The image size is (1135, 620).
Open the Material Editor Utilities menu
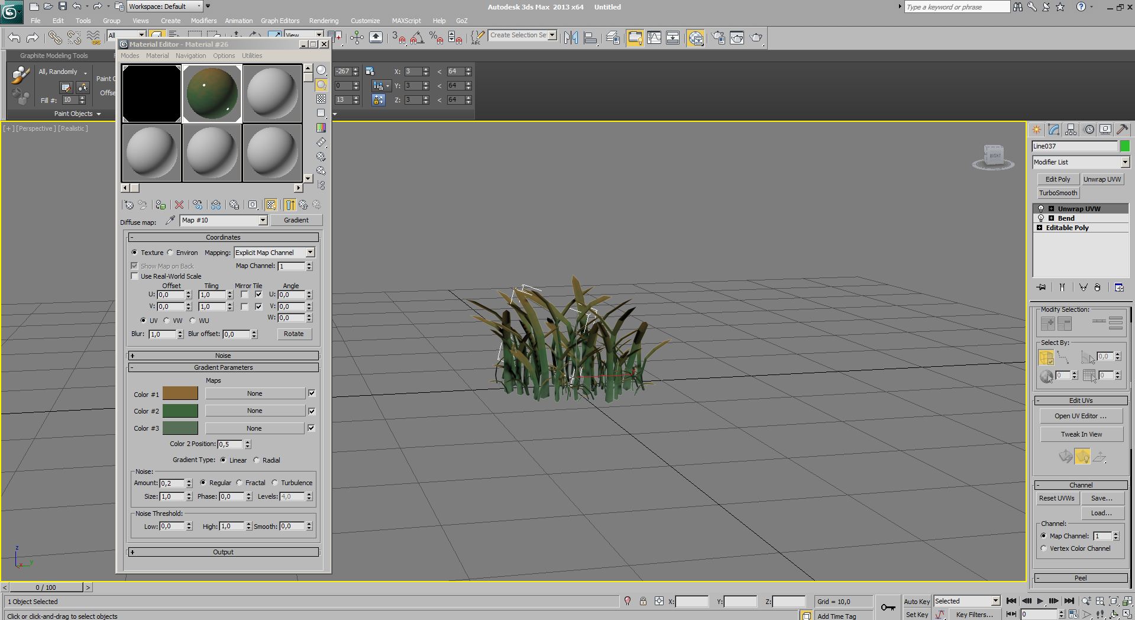coord(251,56)
